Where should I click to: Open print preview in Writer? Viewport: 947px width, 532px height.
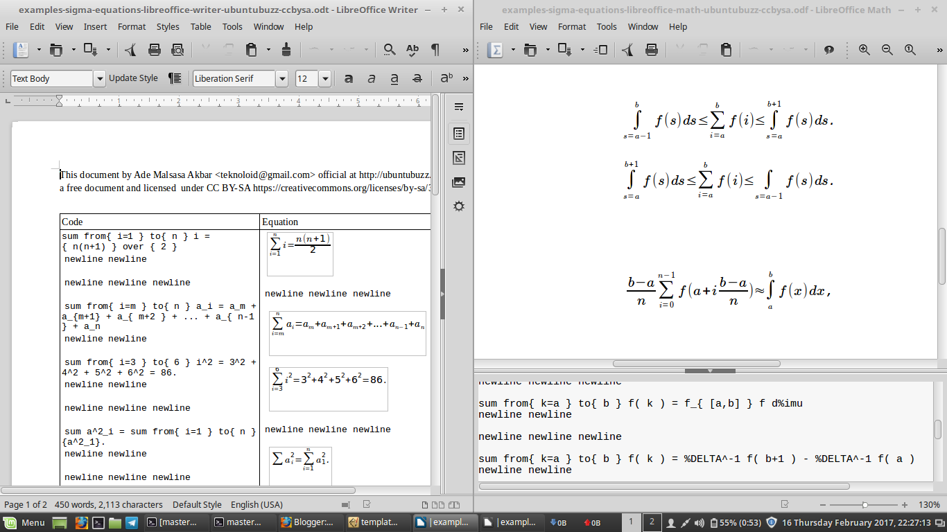click(x=177, y=49)
